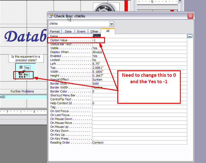
Task: Switch to the Data tab
Action: click(68, 31)
